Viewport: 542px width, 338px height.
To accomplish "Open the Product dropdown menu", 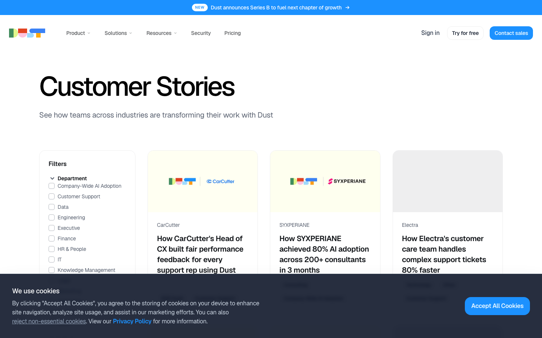I will point(78,33).
